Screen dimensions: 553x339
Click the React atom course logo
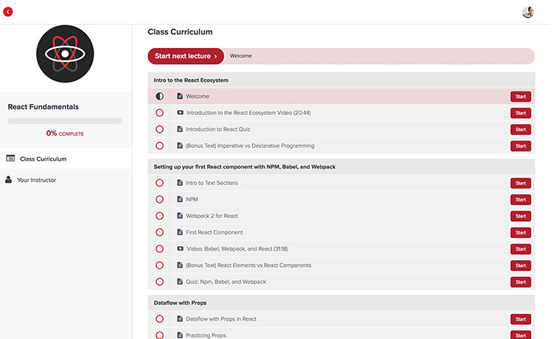(66, 54)
